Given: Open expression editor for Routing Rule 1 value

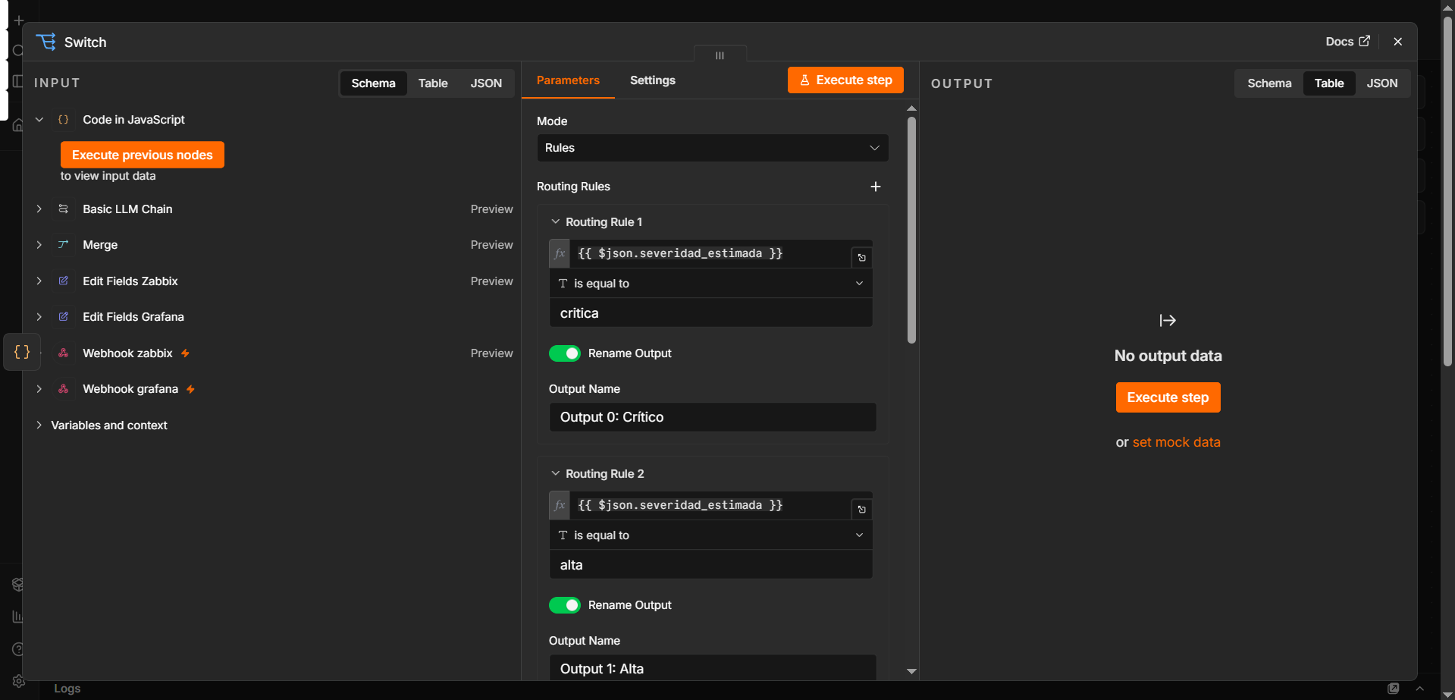Looking at the screenshot, I should [x=861, y=258].
